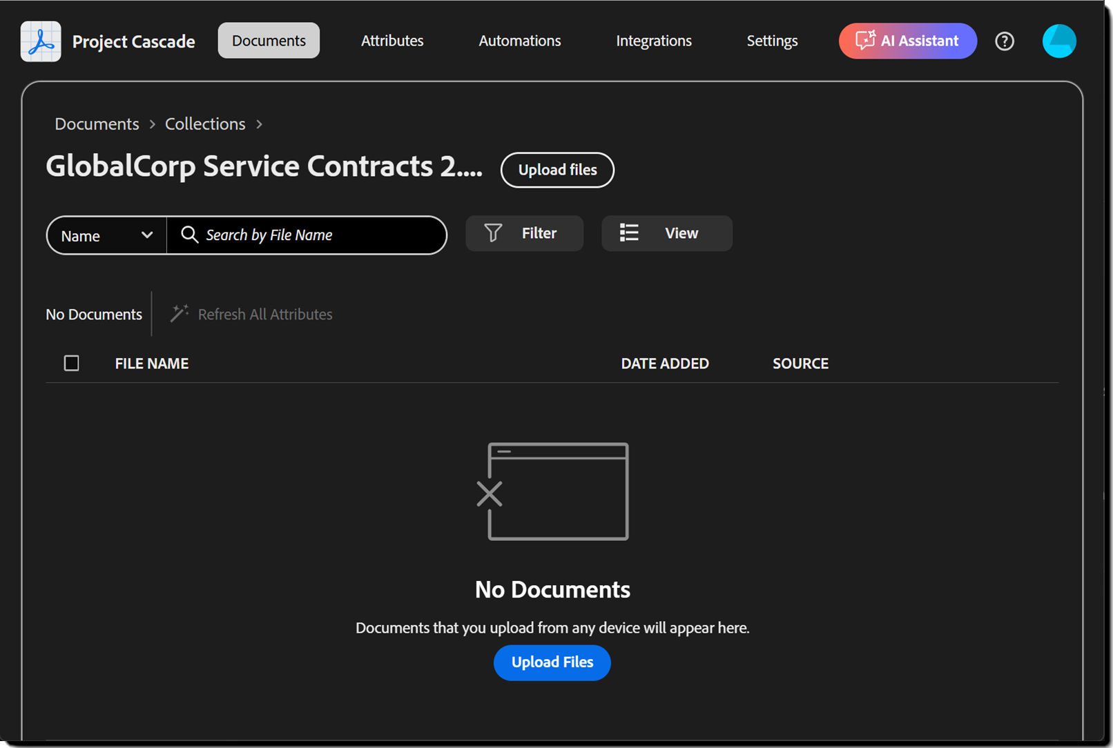
Task: Click the Adobe Acrobat logo icon
Action: [40, 41]
